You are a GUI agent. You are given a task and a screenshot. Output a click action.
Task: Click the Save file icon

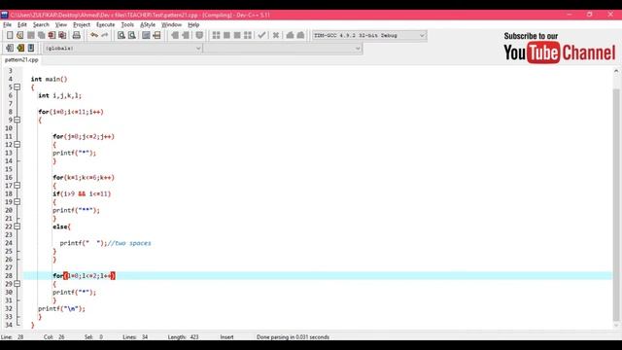[x=30, y=35]
